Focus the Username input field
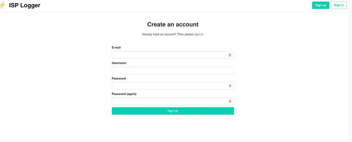Viewport: 352px width, 142px height. point(172,70)
